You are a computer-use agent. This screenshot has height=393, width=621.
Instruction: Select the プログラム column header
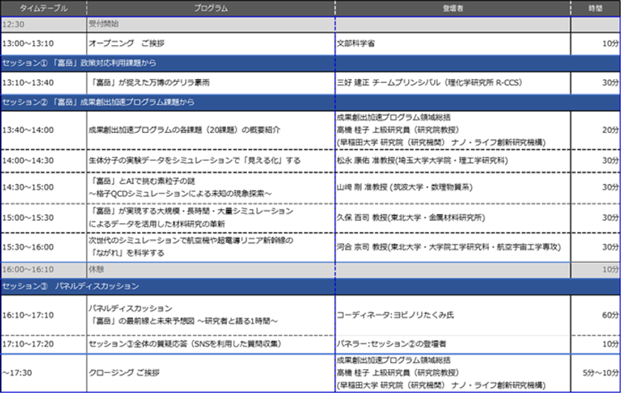pos(211,8)
